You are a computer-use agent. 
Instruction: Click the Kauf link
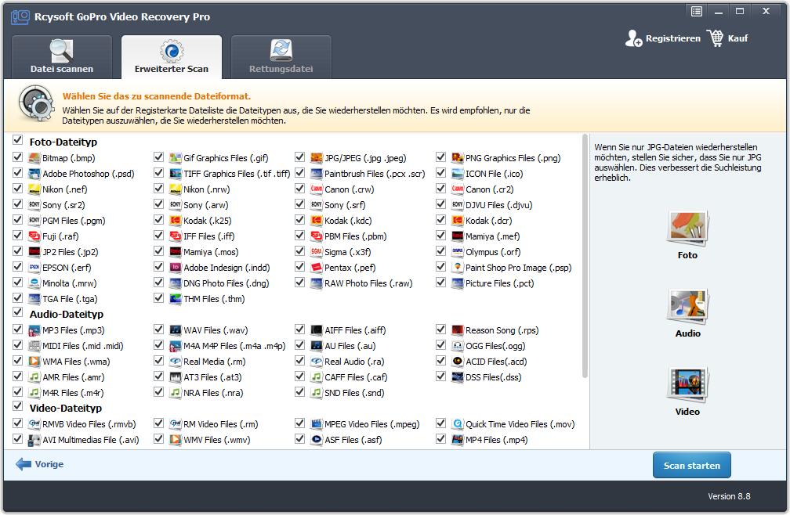click(x=737, y=38)
